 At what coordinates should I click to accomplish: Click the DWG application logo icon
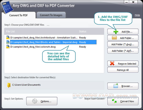[8, 7]
